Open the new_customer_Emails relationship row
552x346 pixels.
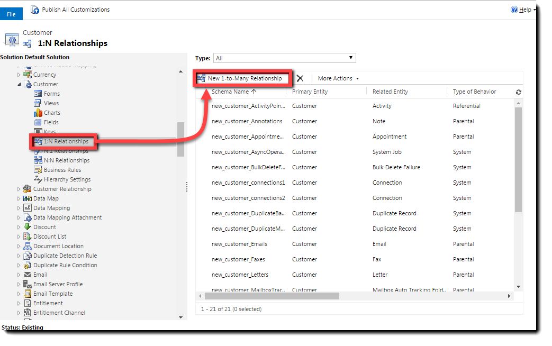[355, 244]
